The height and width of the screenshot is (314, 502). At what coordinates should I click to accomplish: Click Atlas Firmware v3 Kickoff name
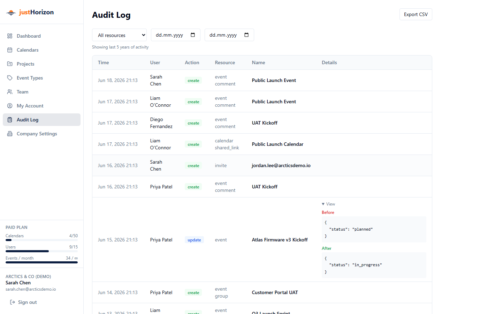(280, 240)
